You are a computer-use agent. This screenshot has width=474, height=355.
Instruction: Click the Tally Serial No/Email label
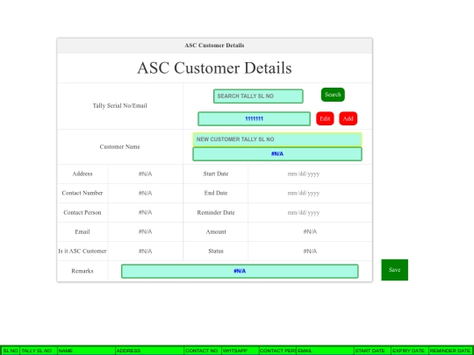(x=120, y=106)
